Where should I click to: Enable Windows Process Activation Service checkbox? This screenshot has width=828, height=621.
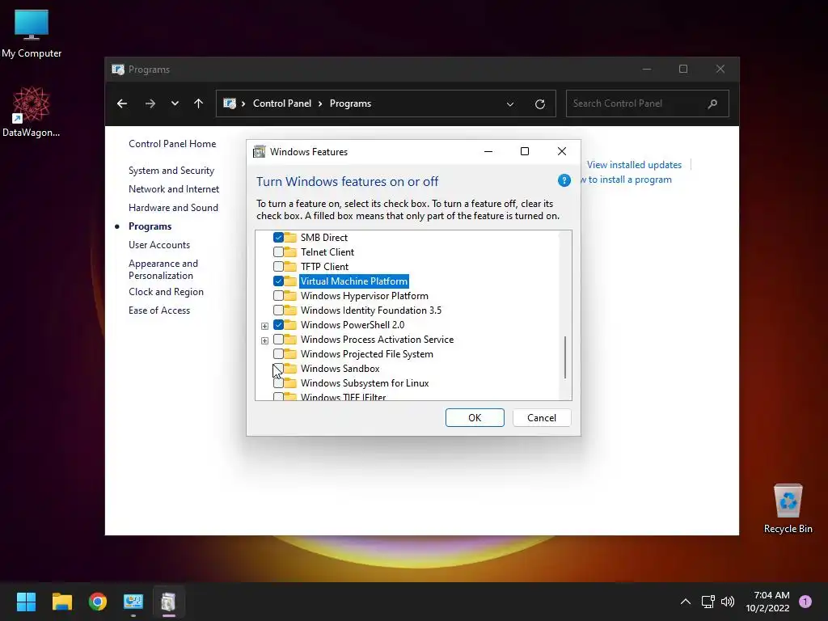coord(278,339)
